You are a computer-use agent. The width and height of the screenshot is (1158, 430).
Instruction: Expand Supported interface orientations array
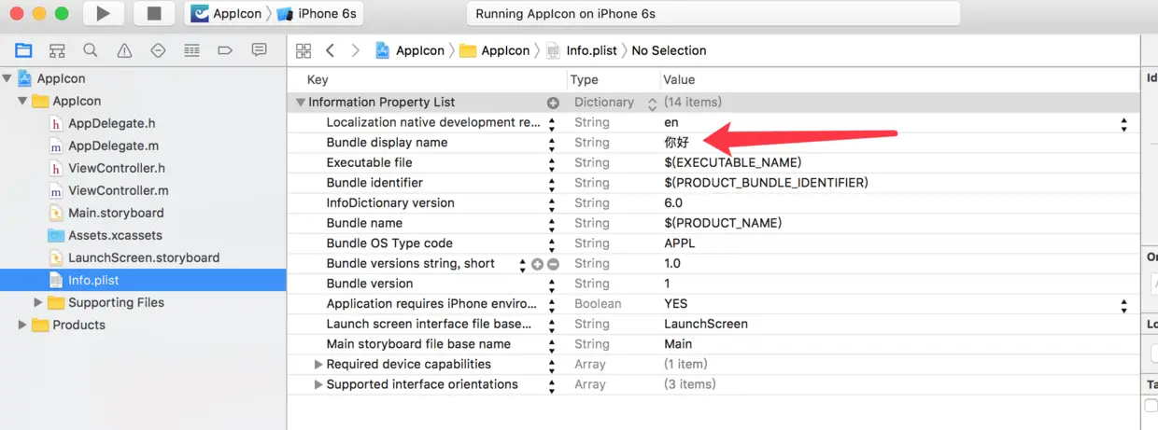318,384
